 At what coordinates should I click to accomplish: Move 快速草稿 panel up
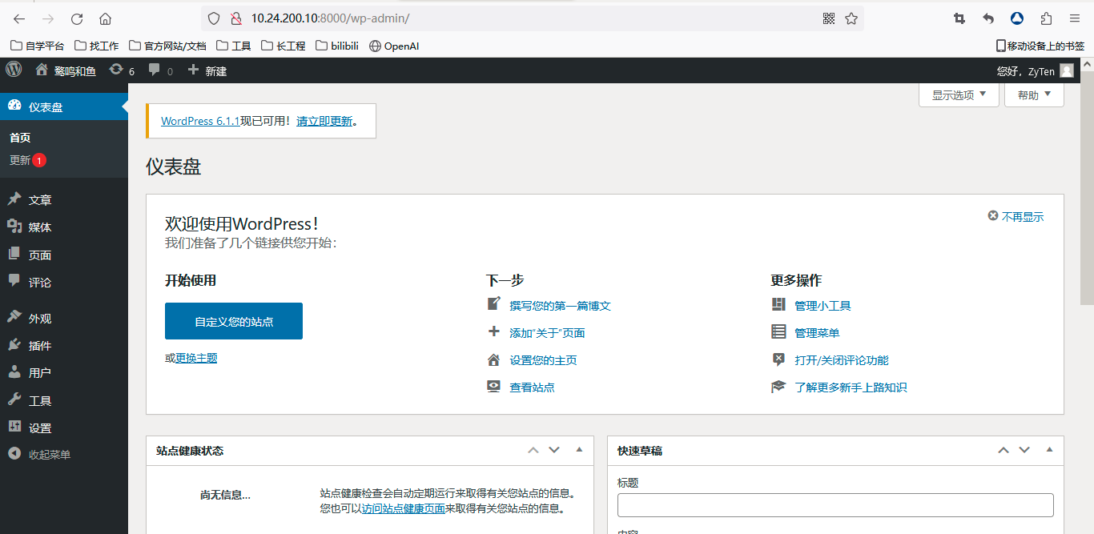point(1004,450)
